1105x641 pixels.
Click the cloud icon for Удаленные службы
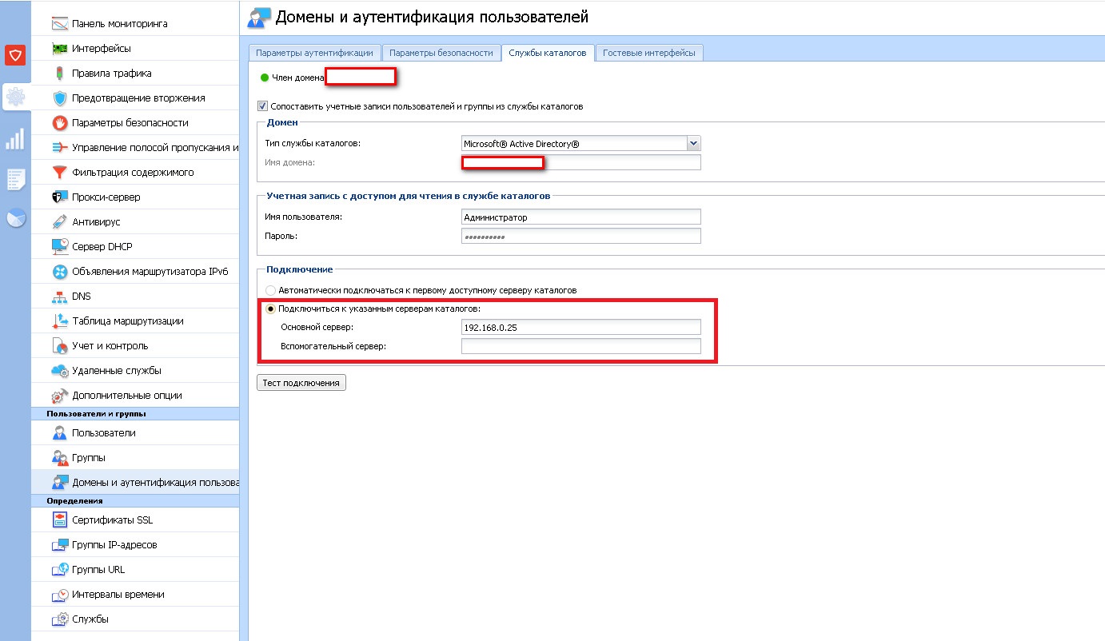point(60,371)
